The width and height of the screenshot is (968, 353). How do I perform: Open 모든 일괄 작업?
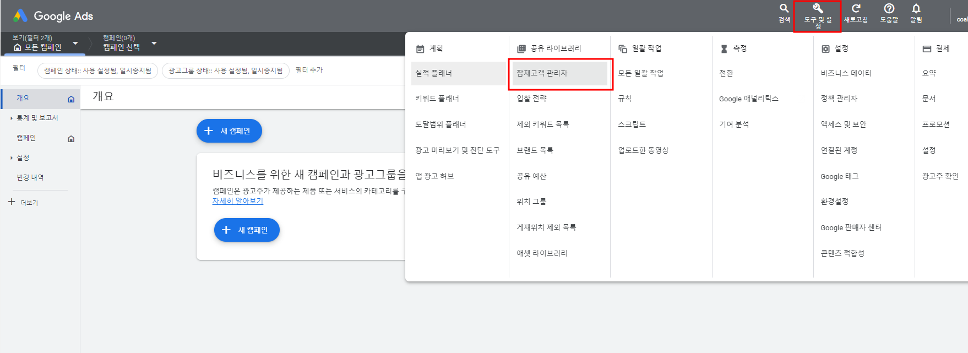(641, 73)
